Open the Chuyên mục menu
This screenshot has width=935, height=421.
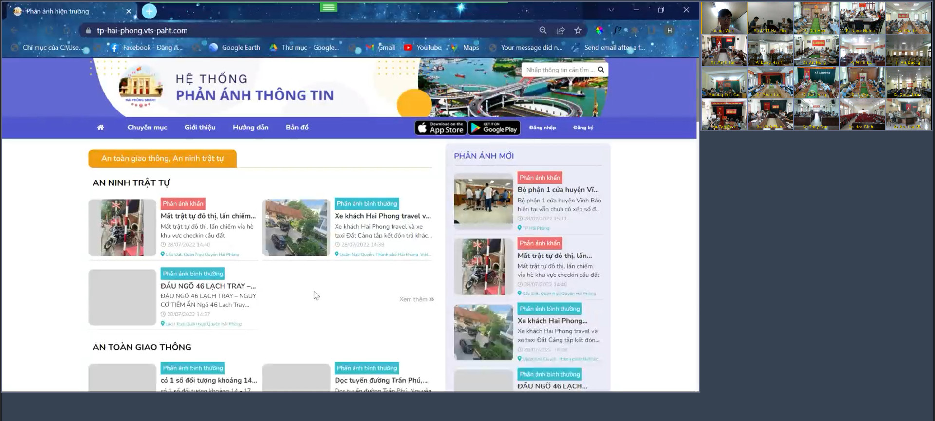click(x=147, y=128)
